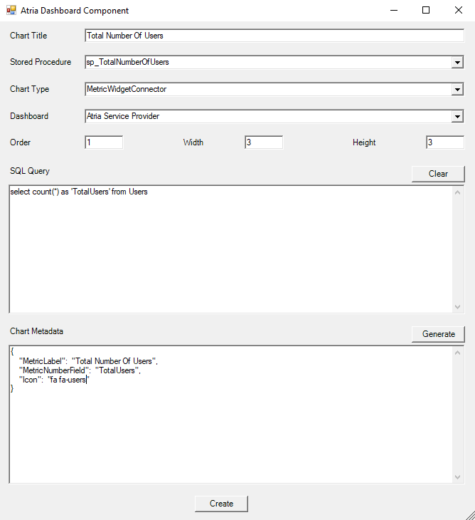475x520 pixels.
Task: Click the Chart Metadata label
Action: pos(36,331)
